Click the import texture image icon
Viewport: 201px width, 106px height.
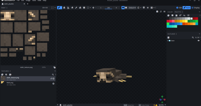point(6,75)
